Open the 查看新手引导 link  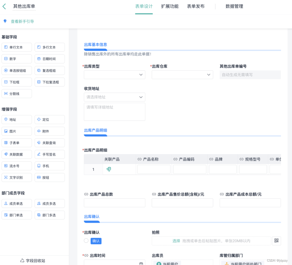point(22,21)
